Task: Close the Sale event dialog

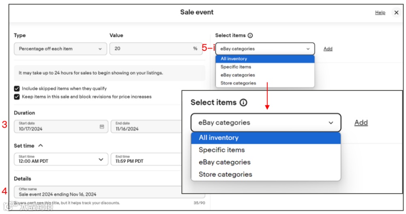Action: click(x=396, y=13)
